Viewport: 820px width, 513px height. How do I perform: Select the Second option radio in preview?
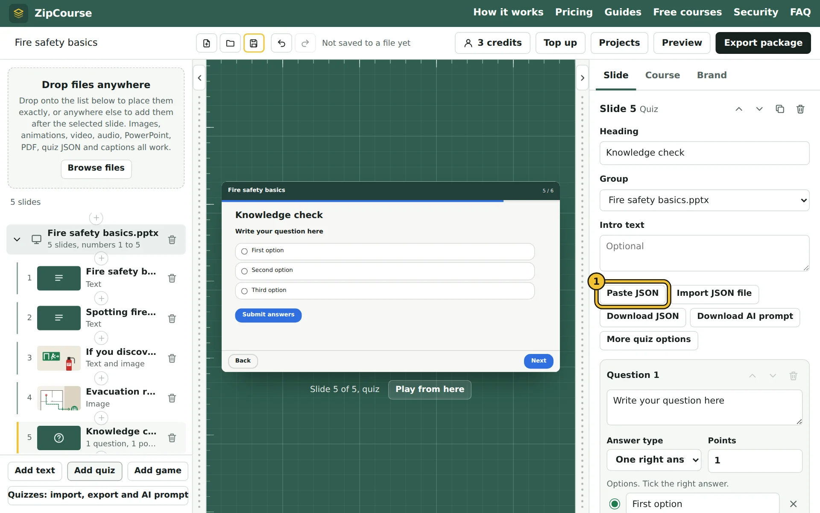pyautogui.click(x=244, y=271)
